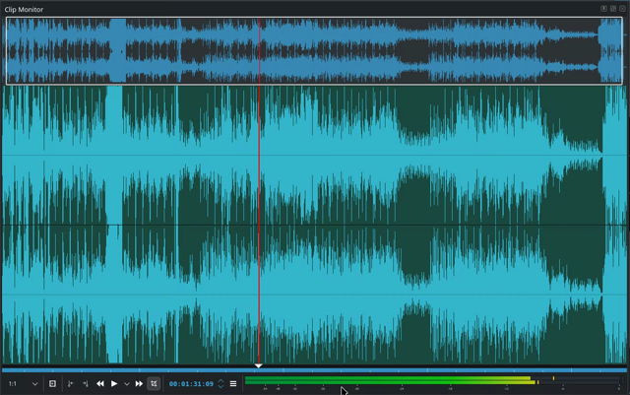
Task: Click the fit-to-zone square icon
Action: [x=52, y=383]
